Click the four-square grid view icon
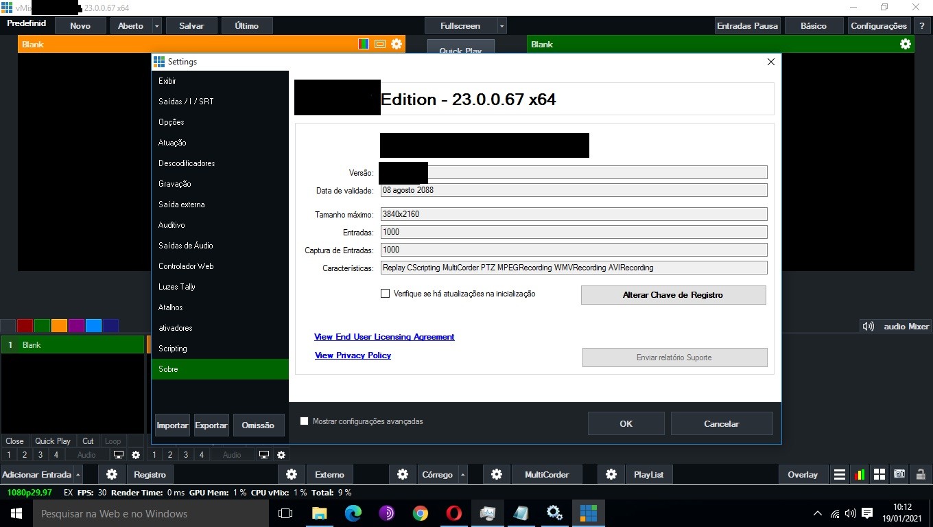Screen dimensions: 933x527 click(879, 474)
